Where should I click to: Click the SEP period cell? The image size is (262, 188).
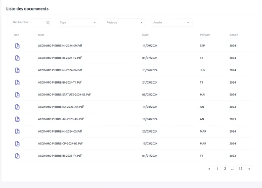(x=202, y=46)
